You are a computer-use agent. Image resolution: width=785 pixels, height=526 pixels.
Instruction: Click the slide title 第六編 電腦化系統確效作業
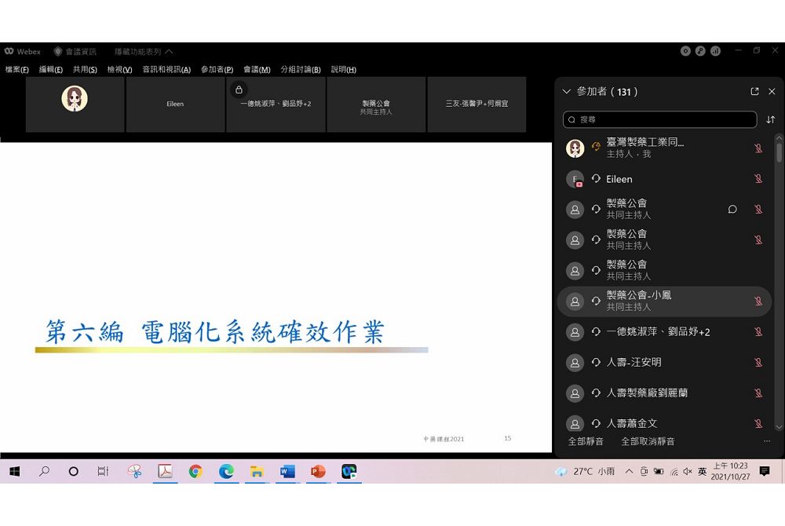215,332
